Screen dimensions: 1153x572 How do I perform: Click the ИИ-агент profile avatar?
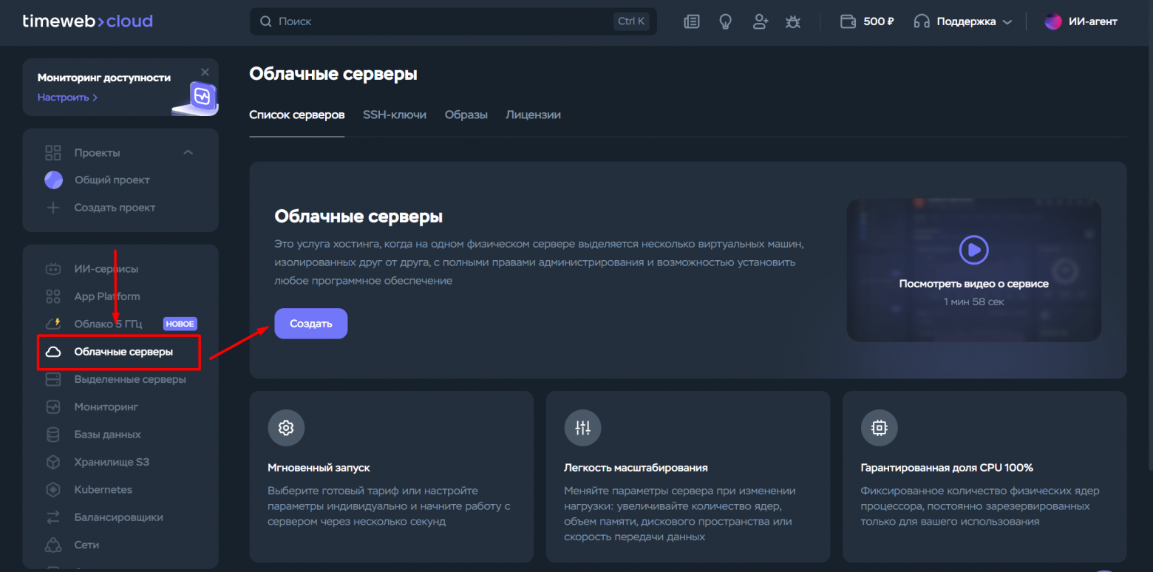(x=1052, y=21)
